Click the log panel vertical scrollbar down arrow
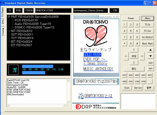 pos(68,102)
